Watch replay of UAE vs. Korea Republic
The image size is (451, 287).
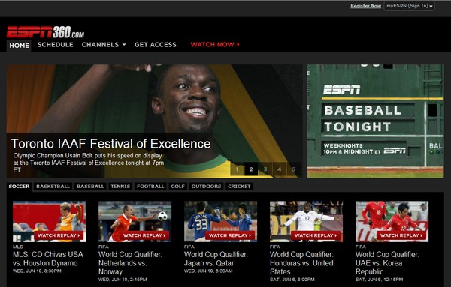401,235
